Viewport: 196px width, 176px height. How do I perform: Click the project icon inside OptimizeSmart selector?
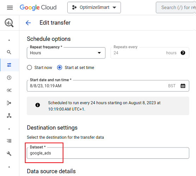(x=74, y=7)
